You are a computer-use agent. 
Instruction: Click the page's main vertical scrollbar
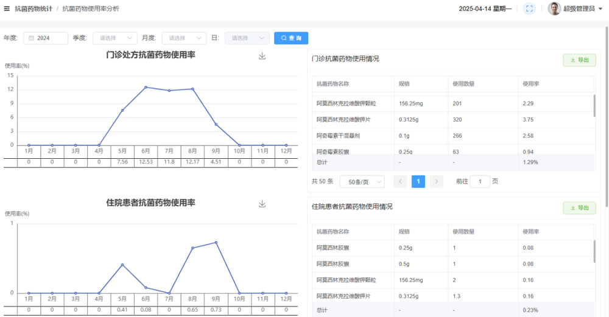click(x=607, y=116)
